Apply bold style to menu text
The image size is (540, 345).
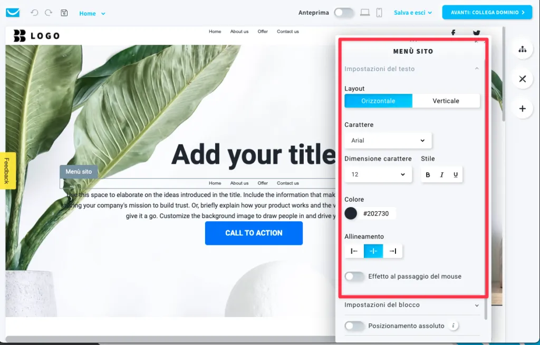pyautogui.click(x=428, y=175)
